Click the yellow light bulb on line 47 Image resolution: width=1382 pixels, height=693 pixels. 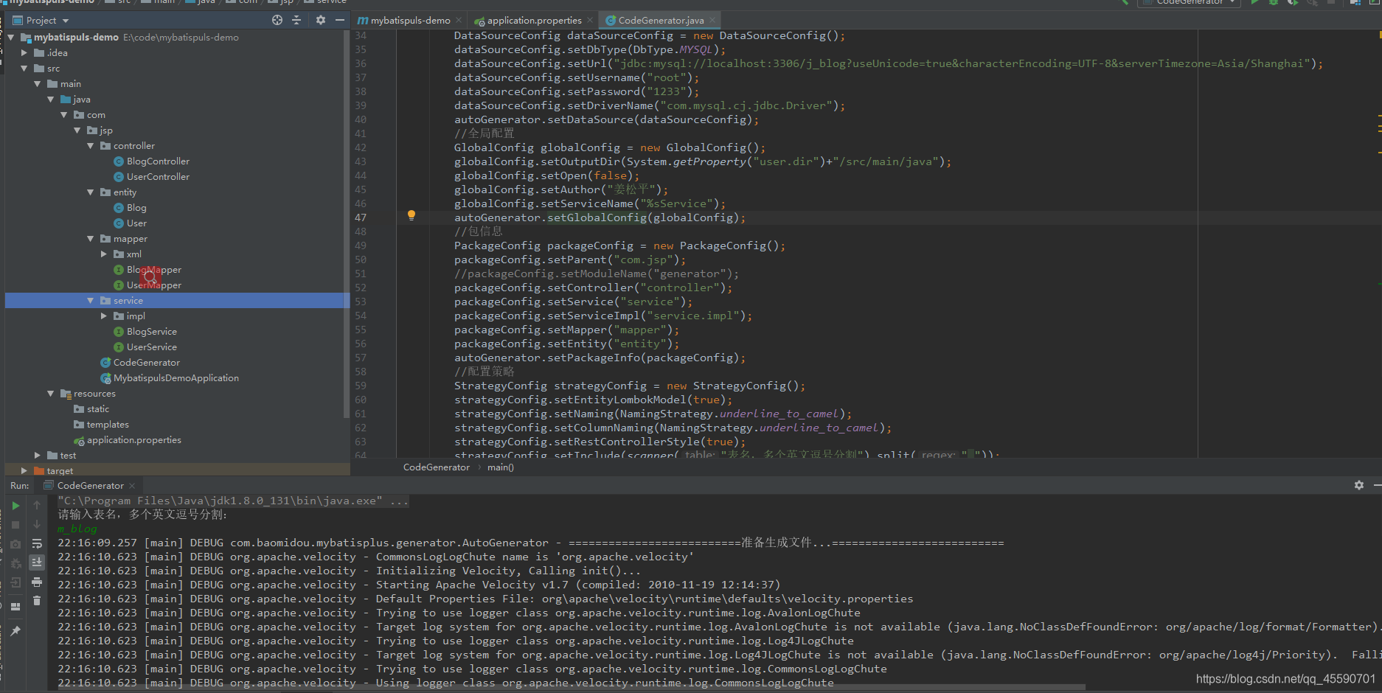(412, 215)
